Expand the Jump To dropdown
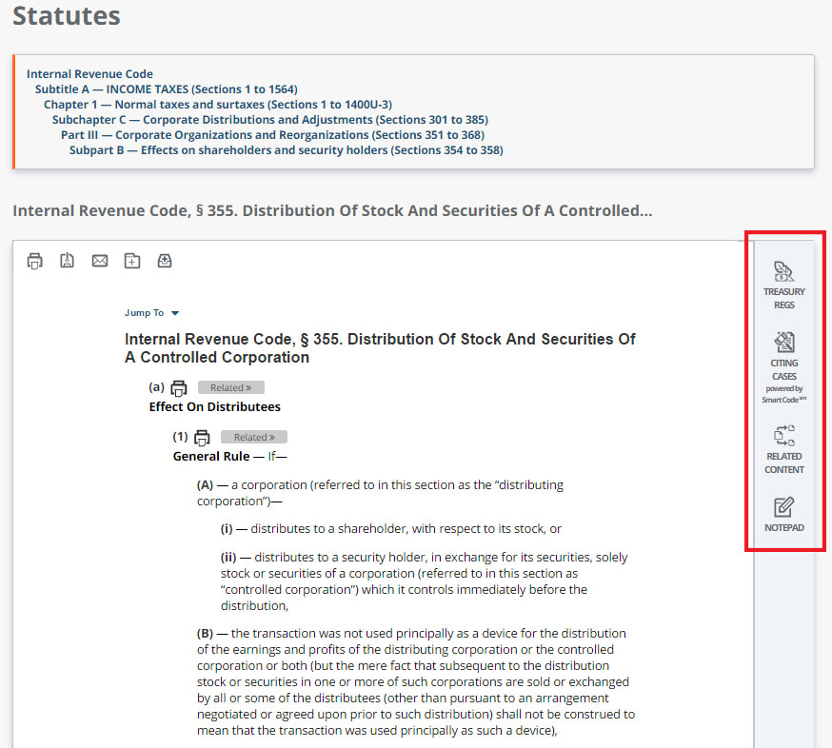 151,313
